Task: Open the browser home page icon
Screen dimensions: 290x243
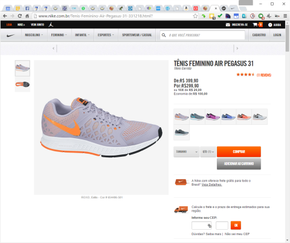Action: 27,16
